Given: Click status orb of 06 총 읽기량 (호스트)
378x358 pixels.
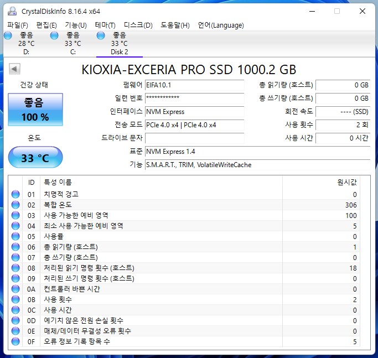Looking at the screenshot, I should 15,247.
